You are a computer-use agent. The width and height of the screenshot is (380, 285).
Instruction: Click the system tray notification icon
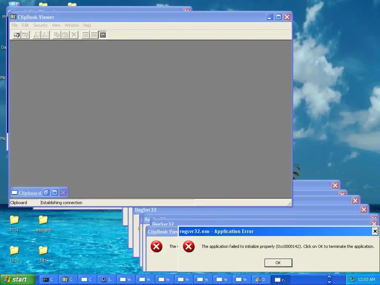pos(352,280)
